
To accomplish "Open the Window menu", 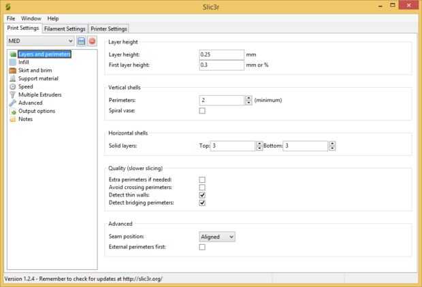I will coord(31,18).
